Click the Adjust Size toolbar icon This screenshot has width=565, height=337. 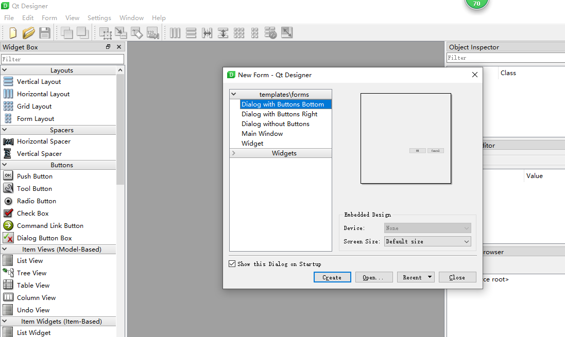click(287, 32)
